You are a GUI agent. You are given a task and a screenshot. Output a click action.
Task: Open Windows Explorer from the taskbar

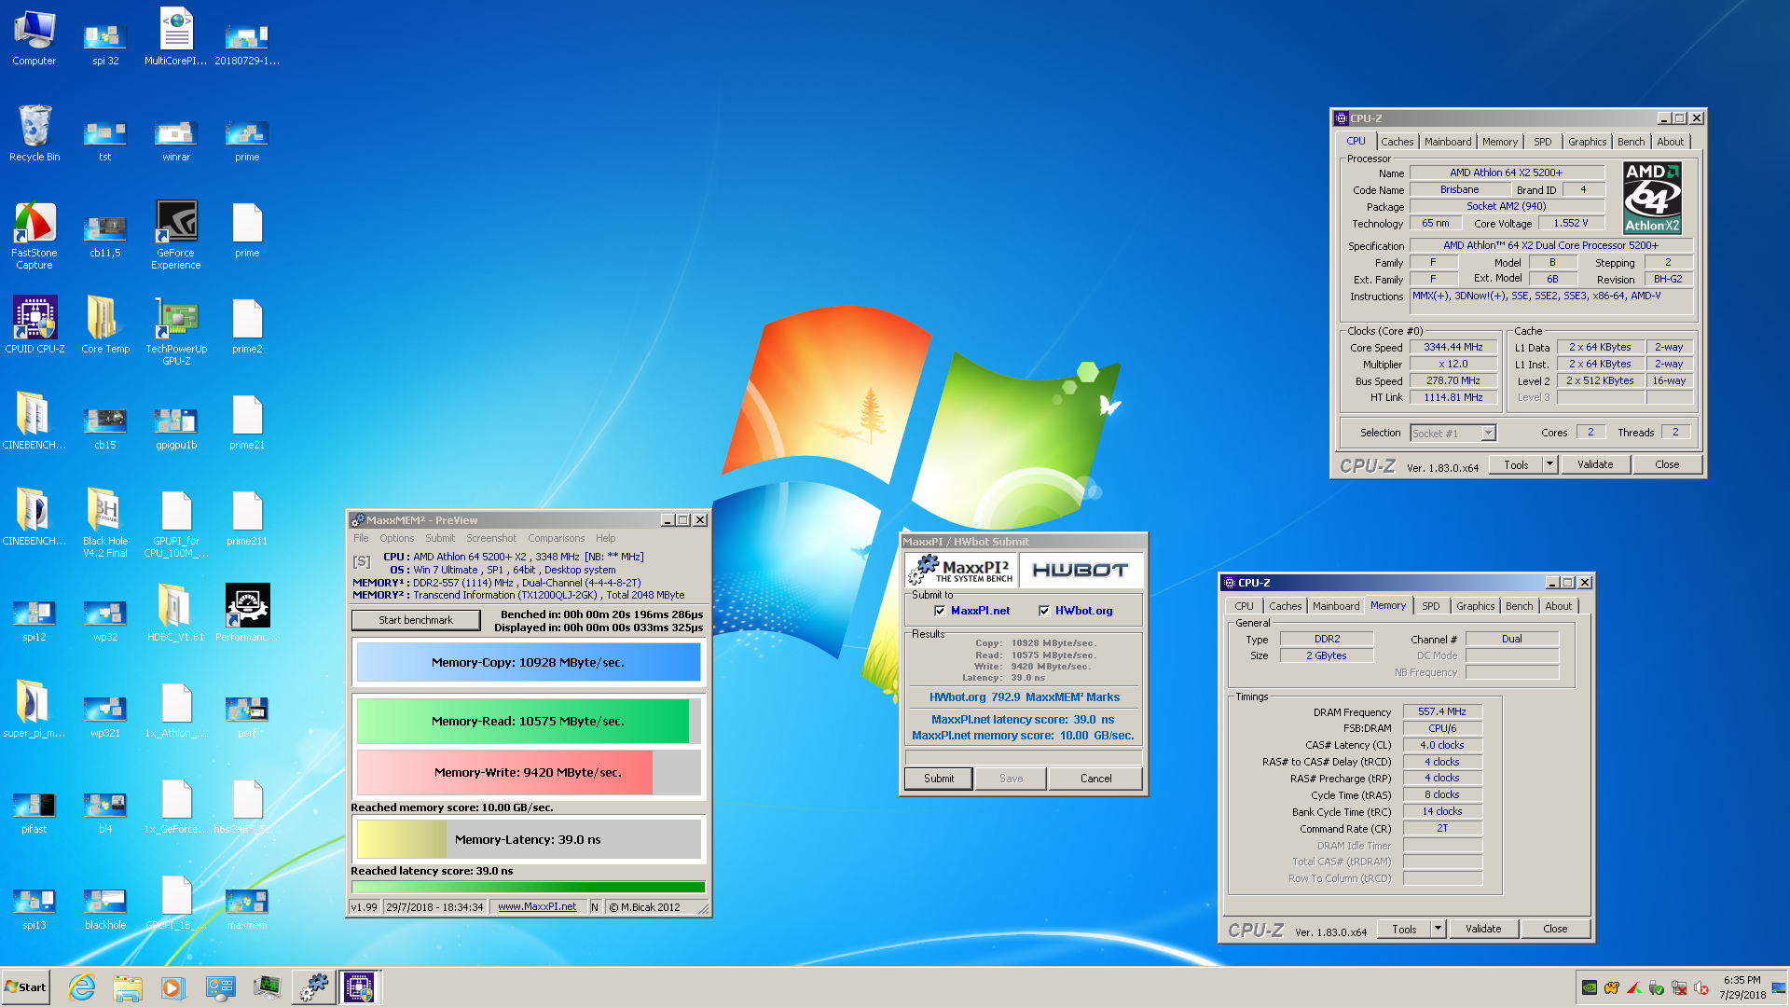click(x=128, y=987)
